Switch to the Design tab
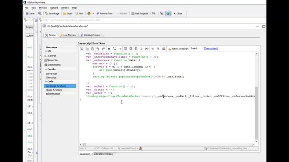The image size is (289, 162). [50, 35]
